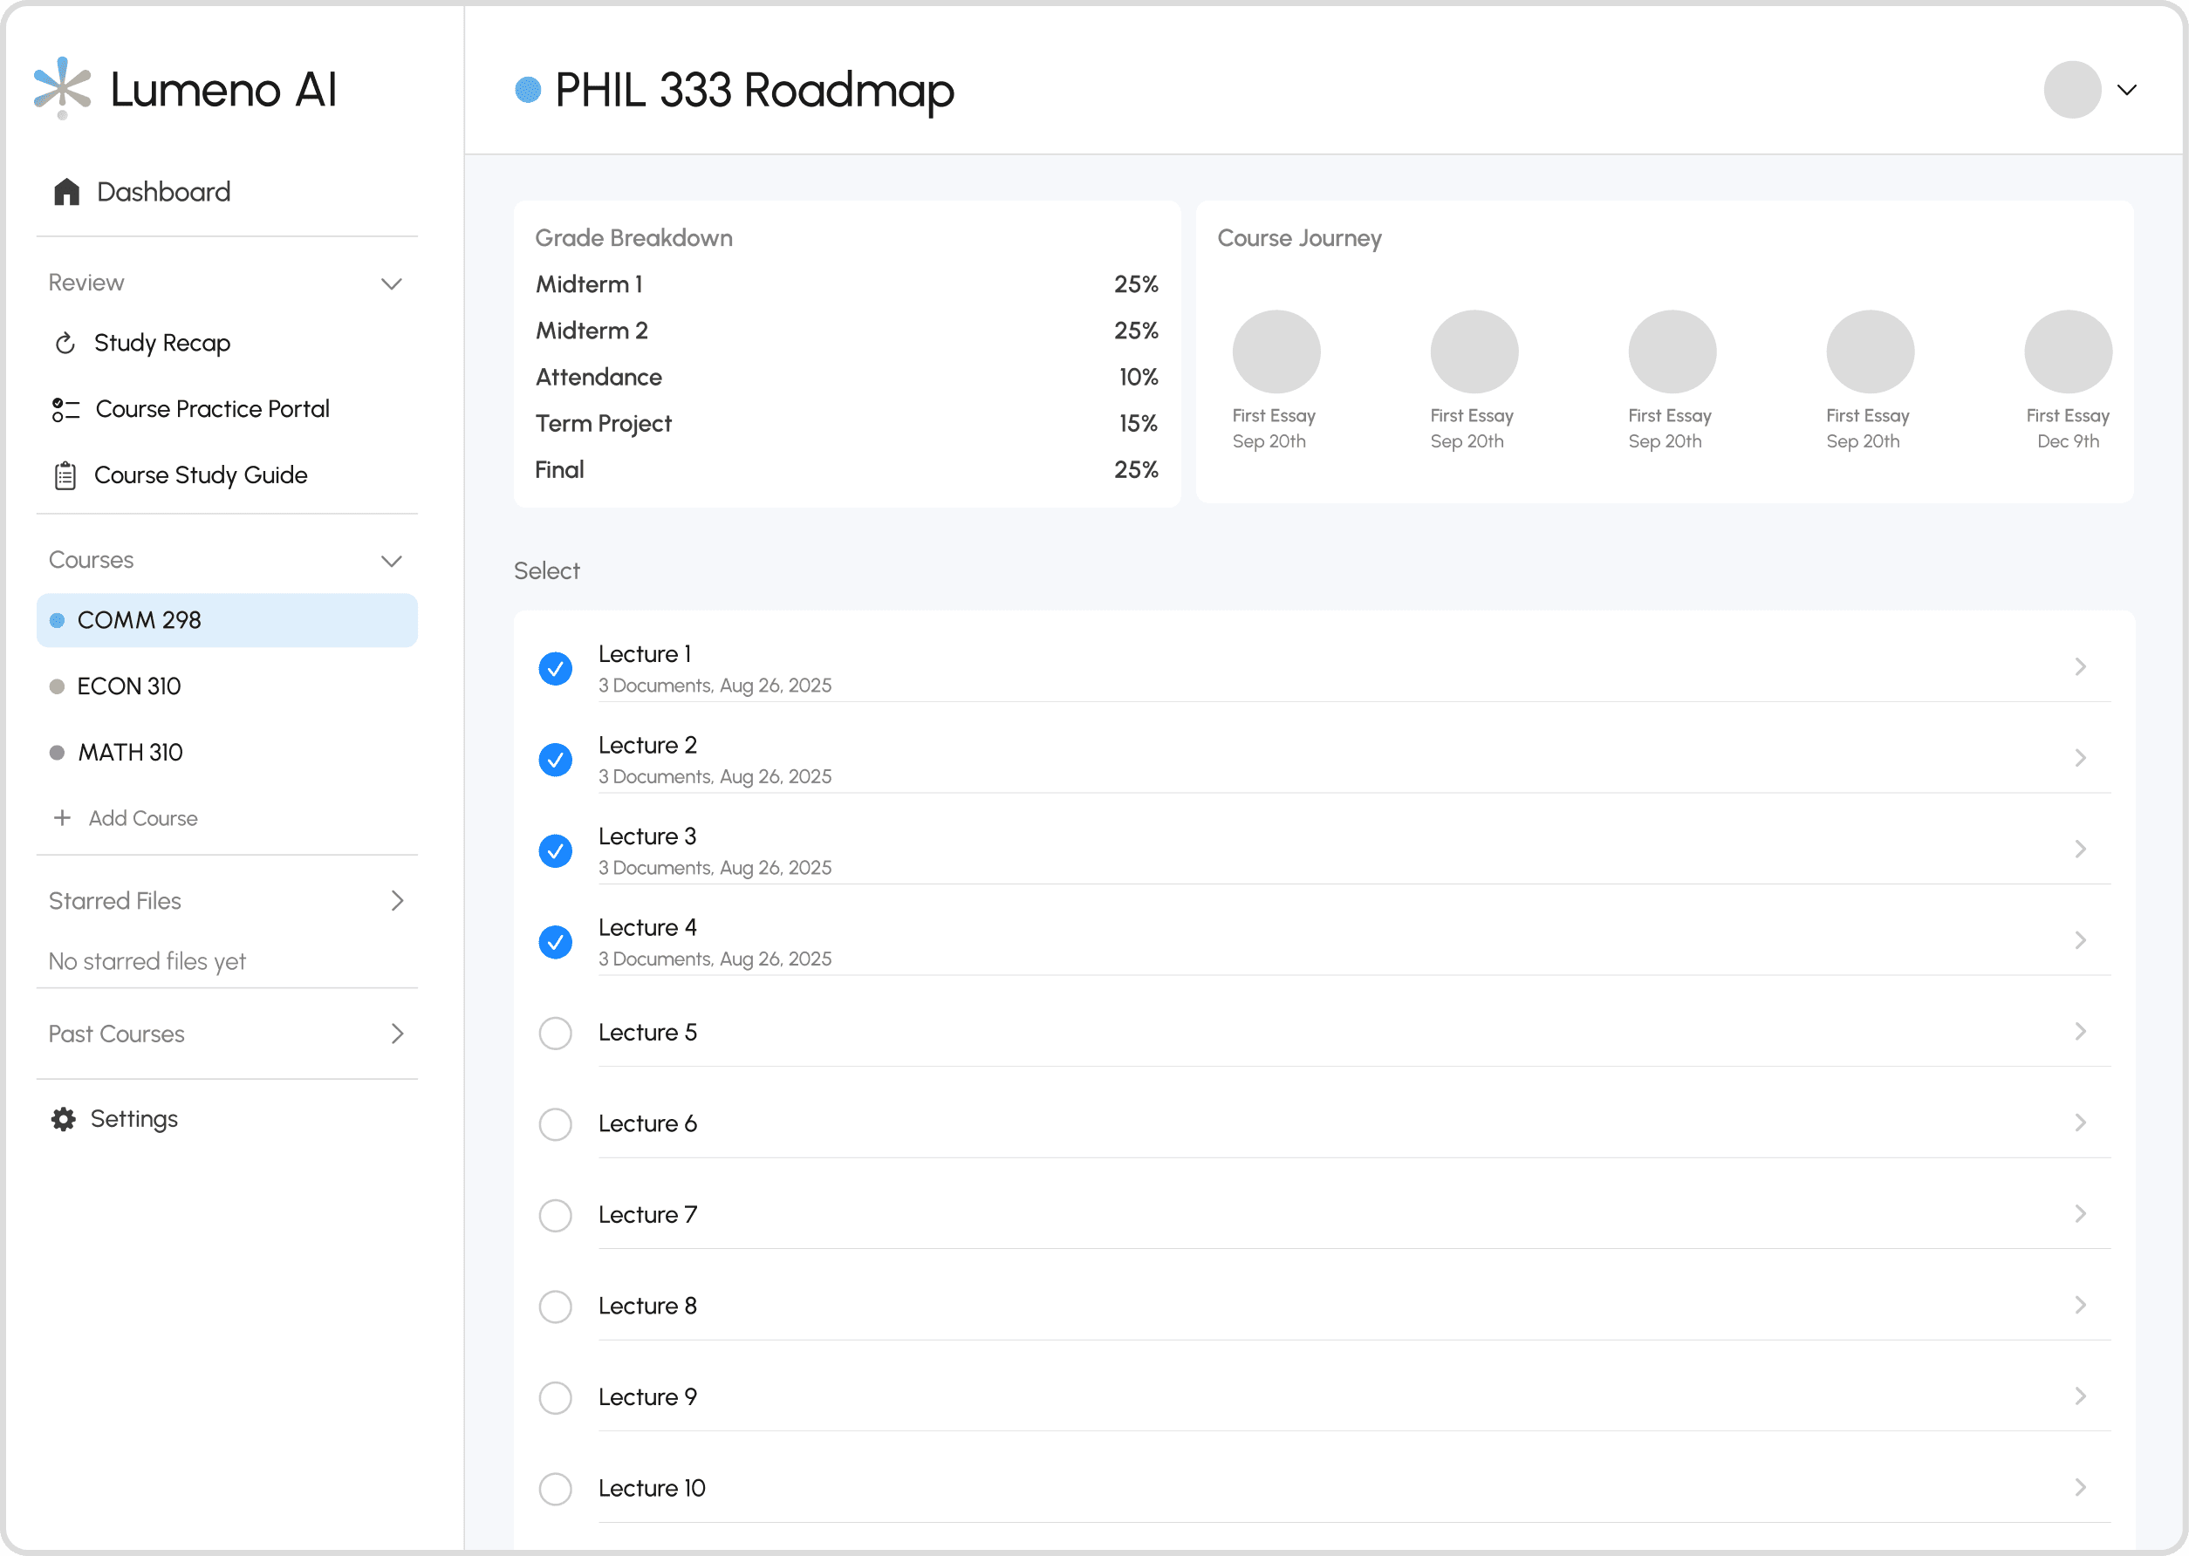Click the user profile avatar circle
This screenshot has width=2189, height=1556.
tap(2071, 90)
